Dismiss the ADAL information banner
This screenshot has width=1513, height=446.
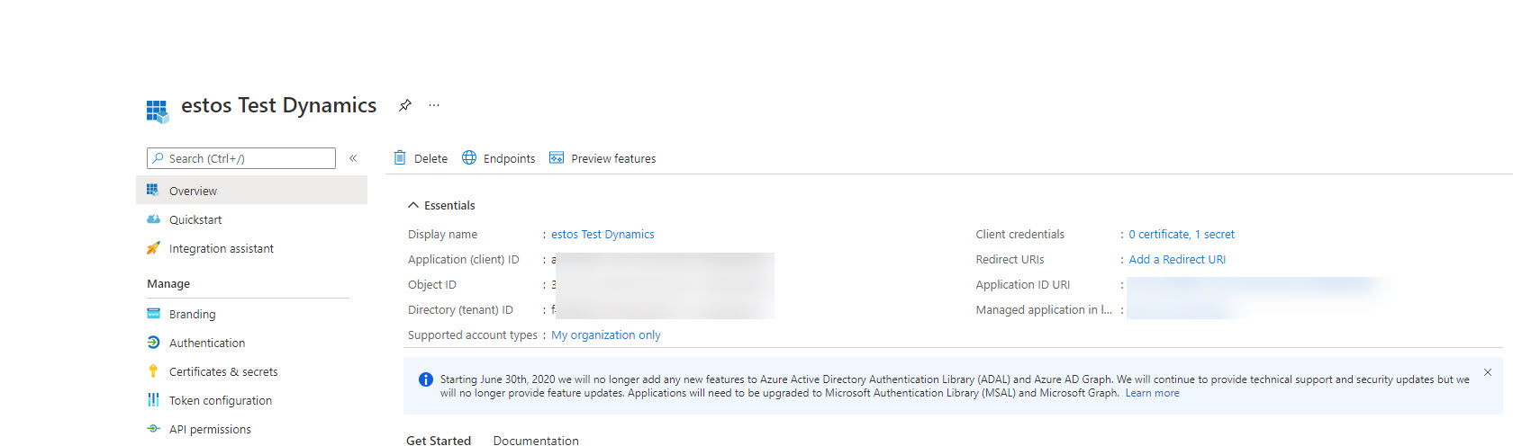(x=1488, y=372)
